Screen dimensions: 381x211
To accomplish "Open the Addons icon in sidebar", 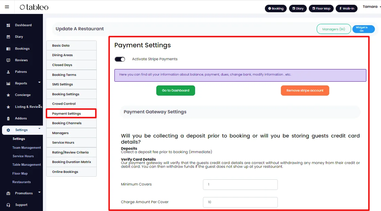I will point(8,118).
